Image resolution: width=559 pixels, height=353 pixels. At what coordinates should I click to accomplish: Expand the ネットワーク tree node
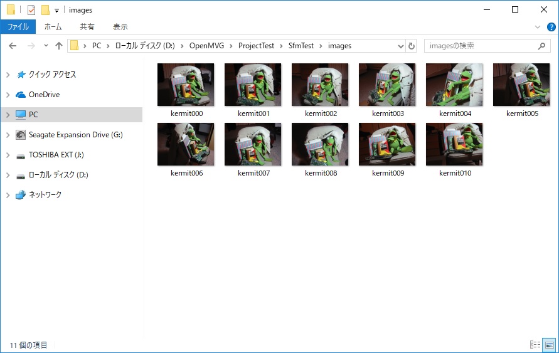click(x=8, y=195)
